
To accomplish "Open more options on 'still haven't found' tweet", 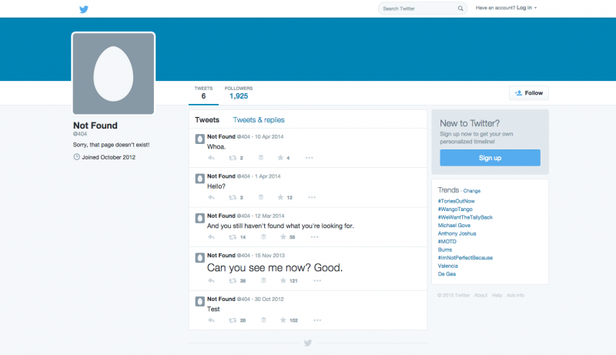I will (x=315, y=237).
